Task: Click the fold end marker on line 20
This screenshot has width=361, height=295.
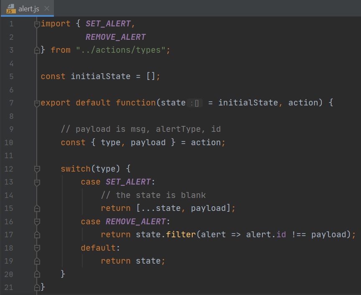Action: click(37, 274)
